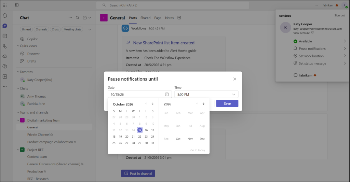The image size is (350, 182).
Task: Collapse Digital marketing Team
Action: click(18, 120)
